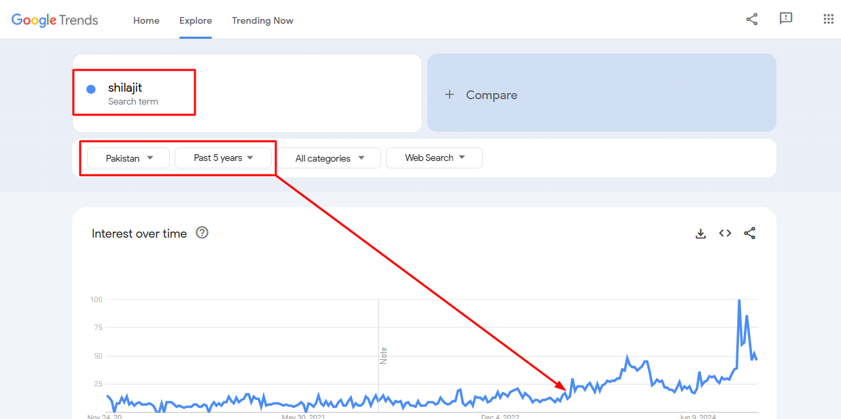Open the Trending Now tab
The height and width of the screenshot is (419, 841).
[x=262, y=20]
